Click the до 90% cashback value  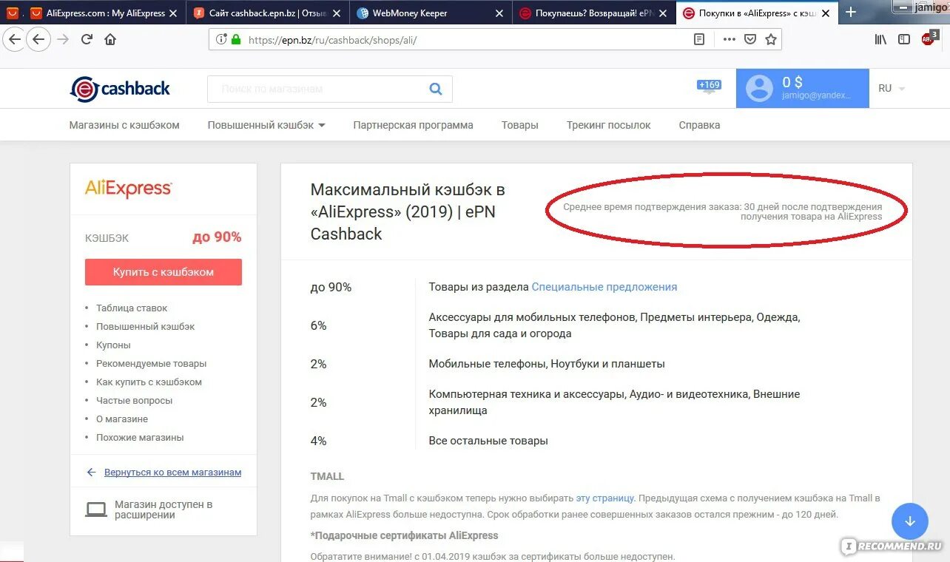click(217, 237)
